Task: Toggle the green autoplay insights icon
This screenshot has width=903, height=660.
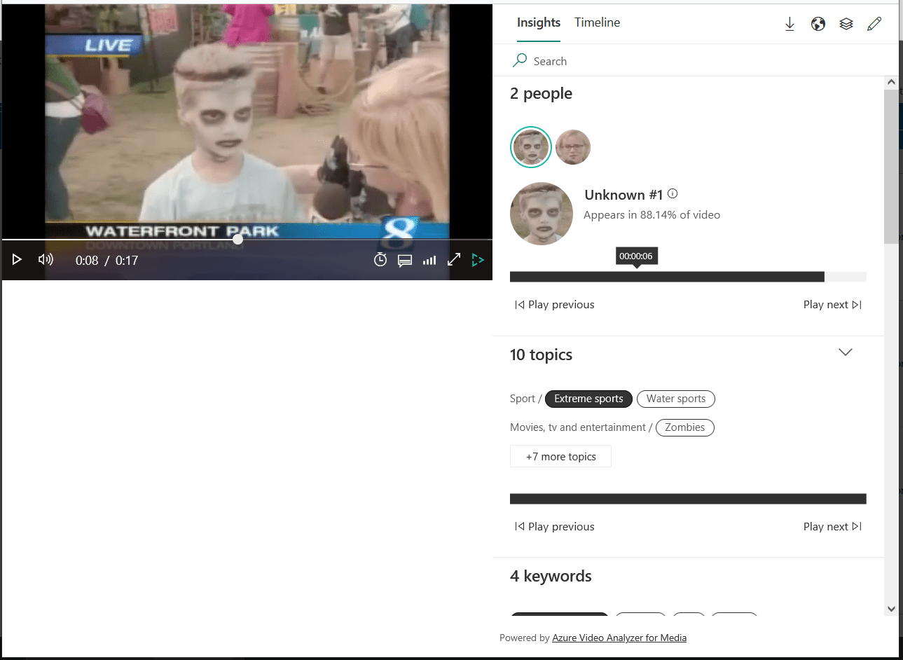Action: tap(478, 260)
